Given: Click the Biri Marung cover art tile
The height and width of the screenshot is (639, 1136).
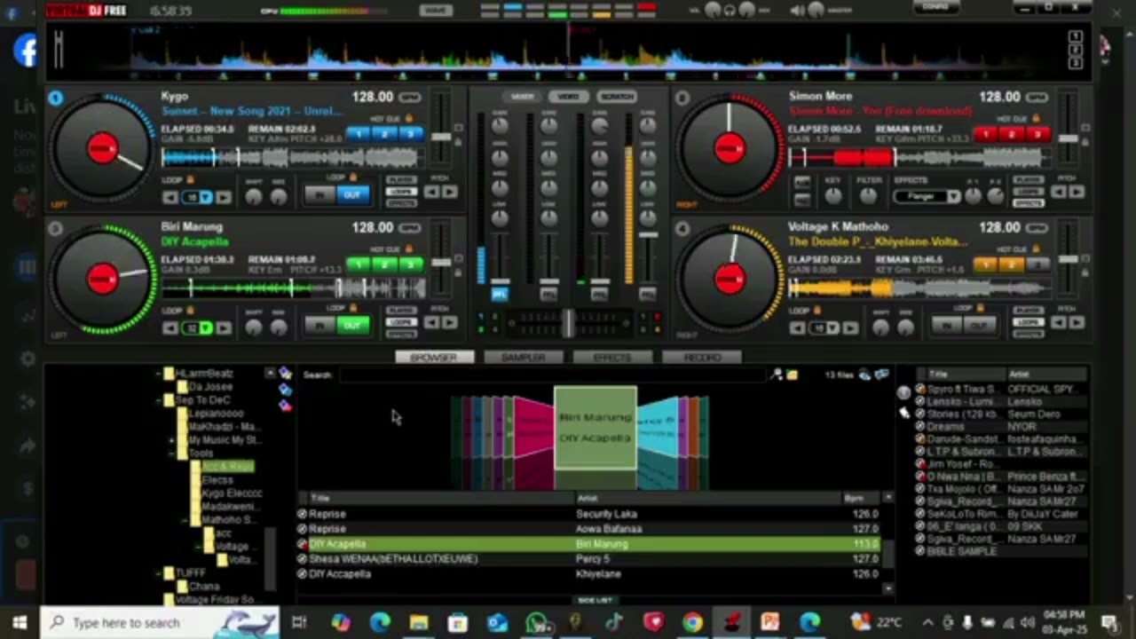Looking at the screenshot, I should (x=596, y=428).
